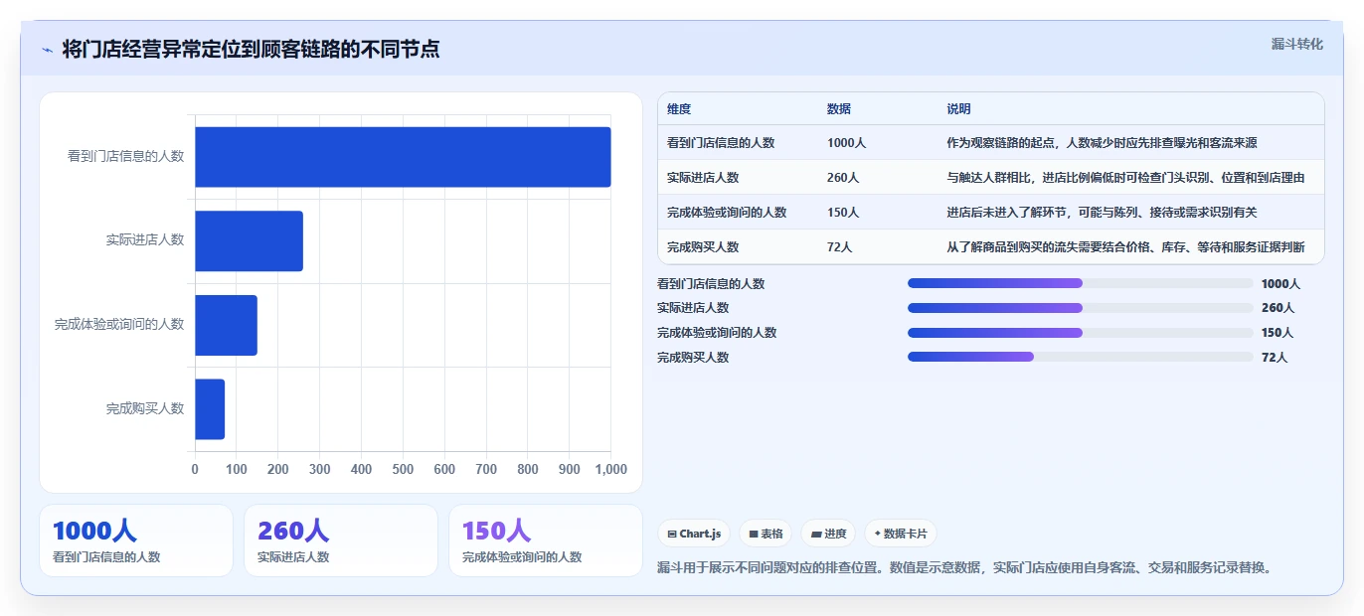Select the 进度 tag chip

click(x=828, y=534)
